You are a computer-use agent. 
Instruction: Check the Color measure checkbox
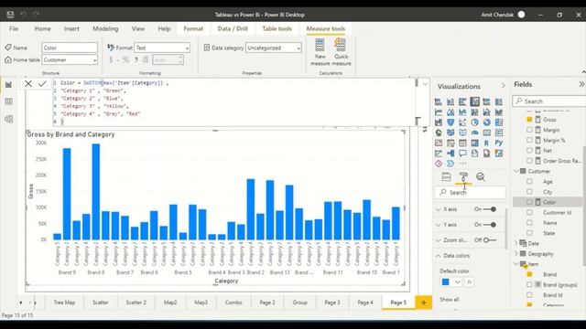click(x=529, y=202)
